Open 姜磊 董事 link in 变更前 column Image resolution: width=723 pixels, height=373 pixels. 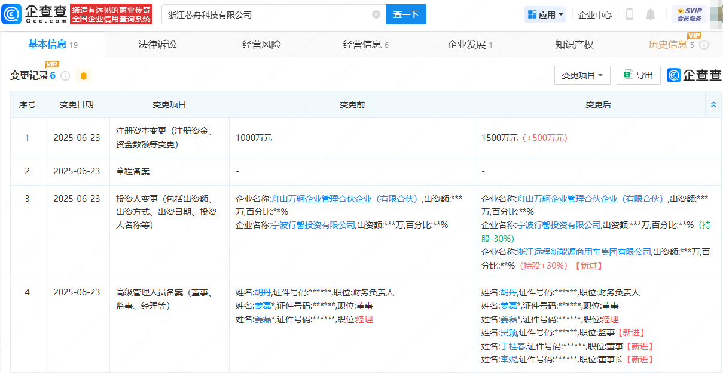(x=263, y=306)
